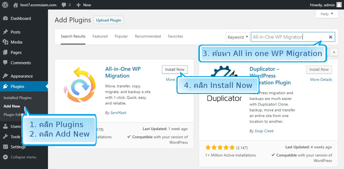Open All-in-One WP Migration title link
The width and height of the screenshot is (344, 169).
click(123, 72)
